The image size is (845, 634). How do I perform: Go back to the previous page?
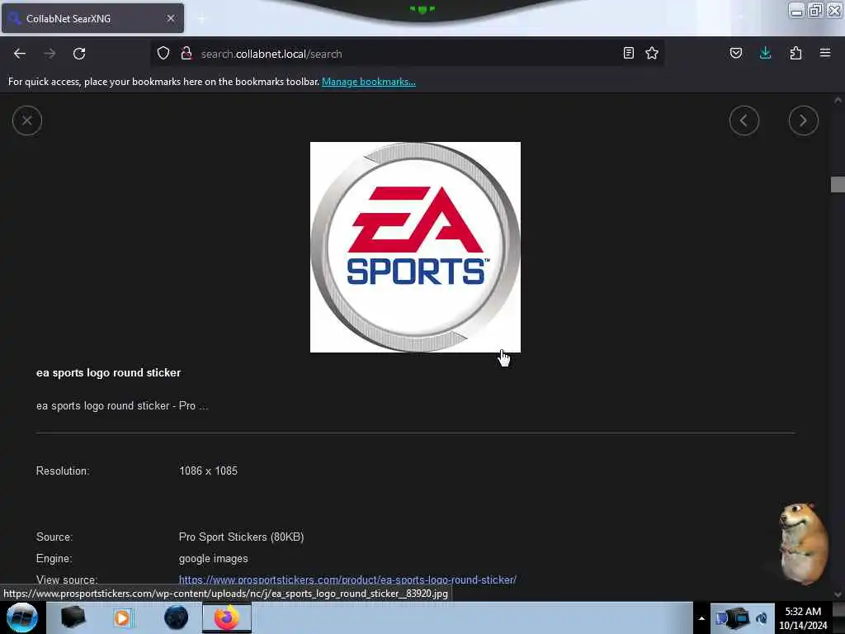20,54
